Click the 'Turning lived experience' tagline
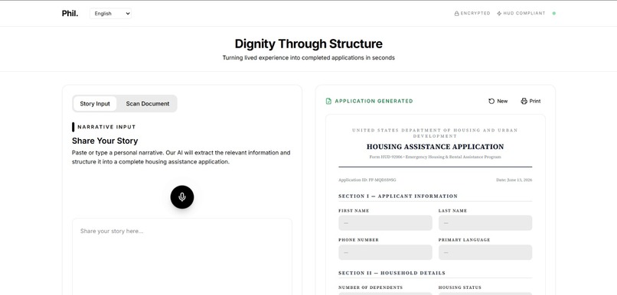The image size is (617, 295). [308, 58]
